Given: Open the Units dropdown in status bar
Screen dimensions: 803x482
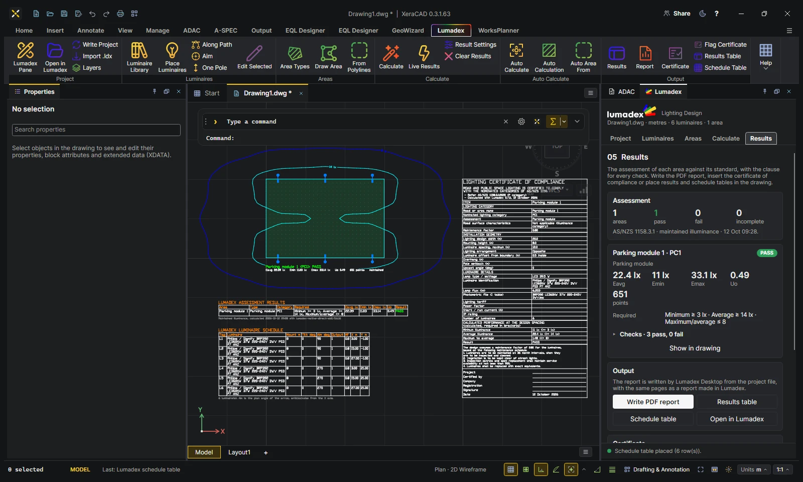Looking at the screenshot, I should coord(754,469).
